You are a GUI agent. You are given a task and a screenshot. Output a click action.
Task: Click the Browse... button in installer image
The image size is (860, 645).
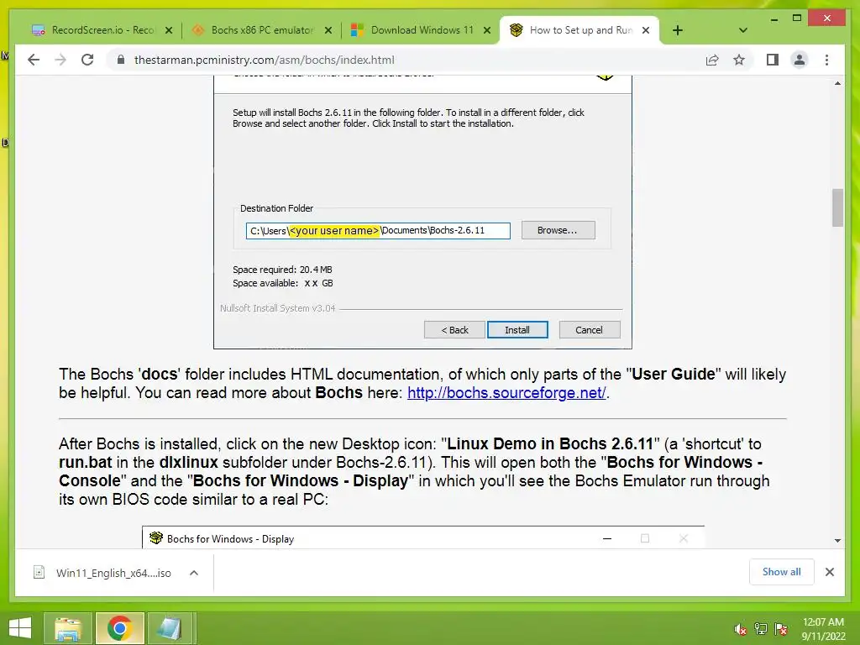(558, 230)
